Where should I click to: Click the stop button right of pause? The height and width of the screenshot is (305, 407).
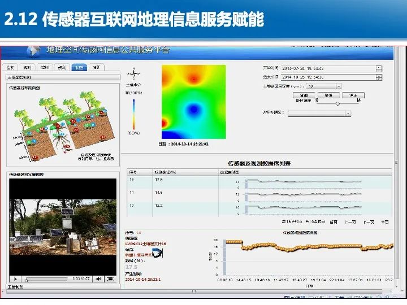click(x=353, y=95)
